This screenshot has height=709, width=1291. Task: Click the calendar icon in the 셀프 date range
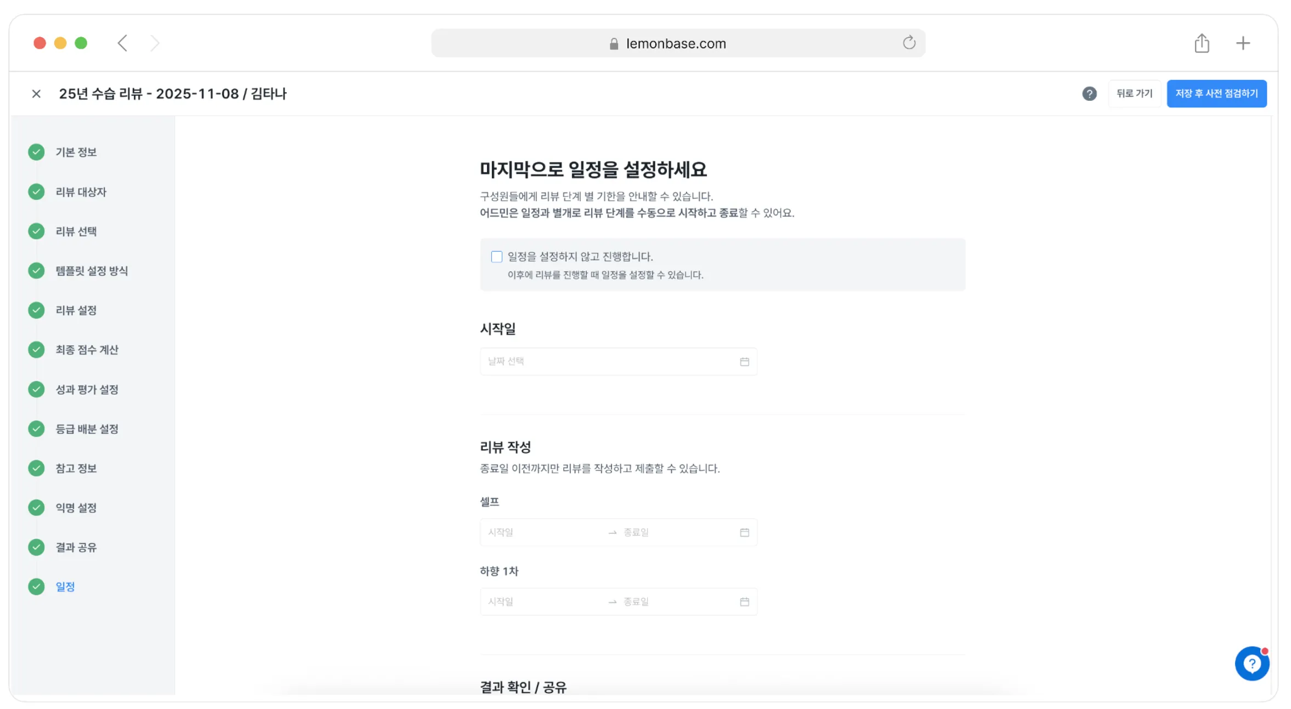[x=744, y=533]
